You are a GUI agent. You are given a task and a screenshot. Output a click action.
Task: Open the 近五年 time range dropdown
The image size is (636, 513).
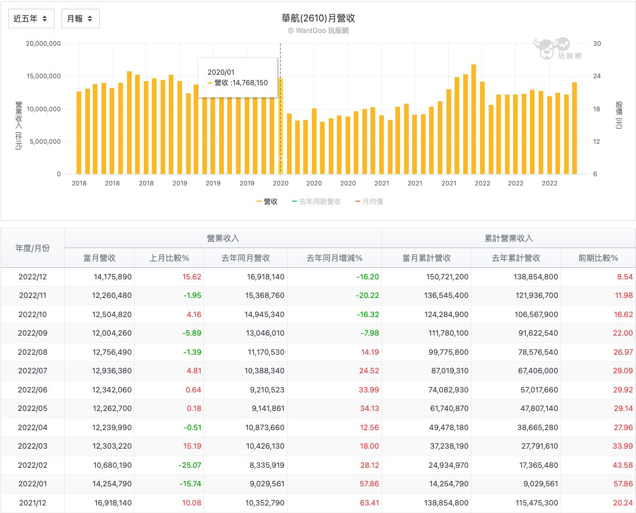point(31,18)
